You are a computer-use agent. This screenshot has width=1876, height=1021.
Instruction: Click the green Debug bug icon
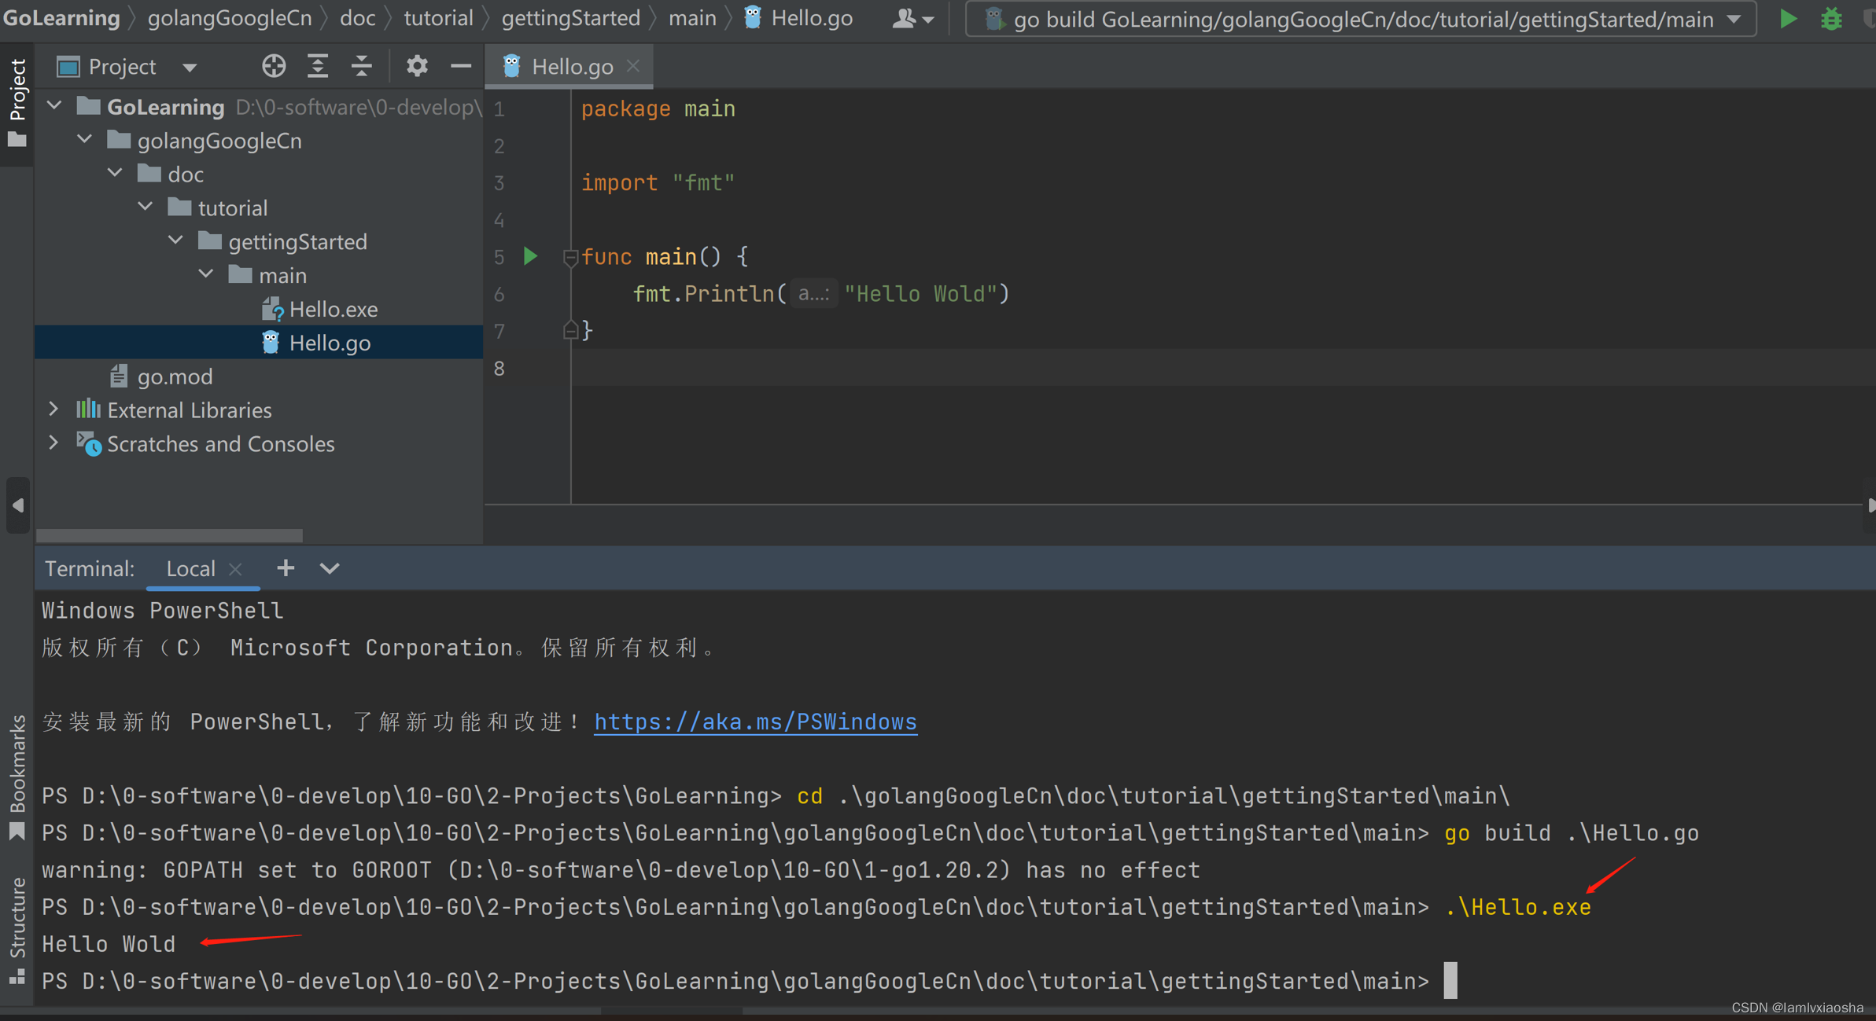pos(1831,18)
